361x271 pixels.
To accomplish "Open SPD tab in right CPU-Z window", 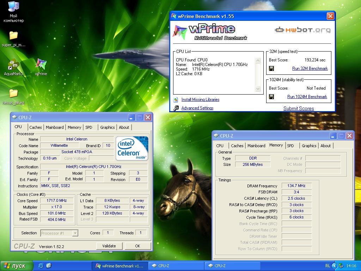I will click(290, 146).
